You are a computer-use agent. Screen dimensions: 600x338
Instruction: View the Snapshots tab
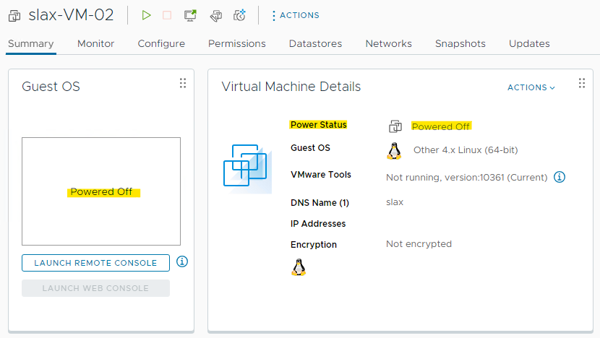tap(460, 43)
